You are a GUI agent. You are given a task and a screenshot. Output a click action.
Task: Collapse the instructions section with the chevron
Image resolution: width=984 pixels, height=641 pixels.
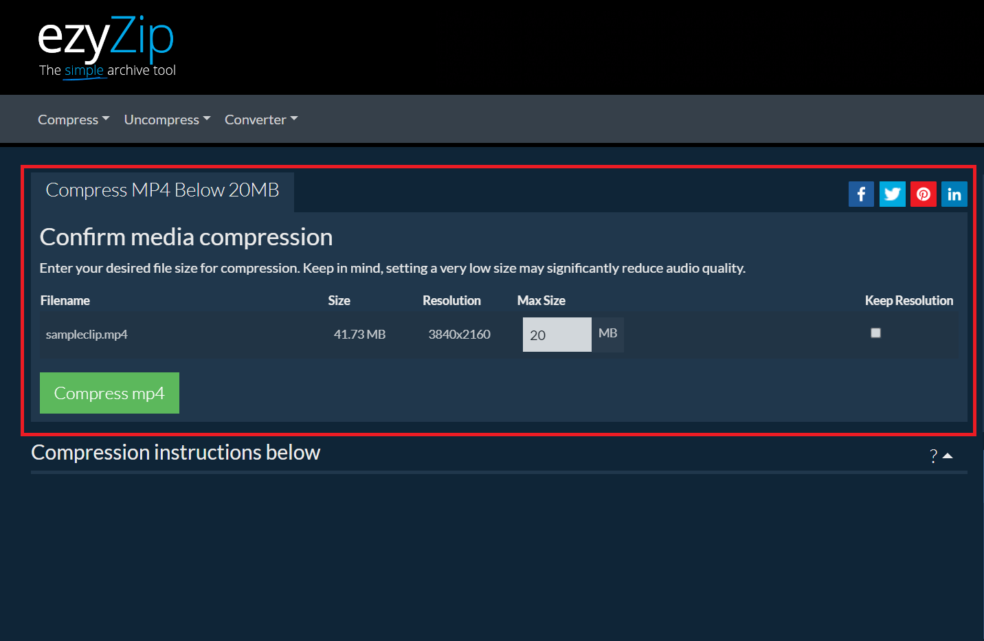[x=949, y=455]
